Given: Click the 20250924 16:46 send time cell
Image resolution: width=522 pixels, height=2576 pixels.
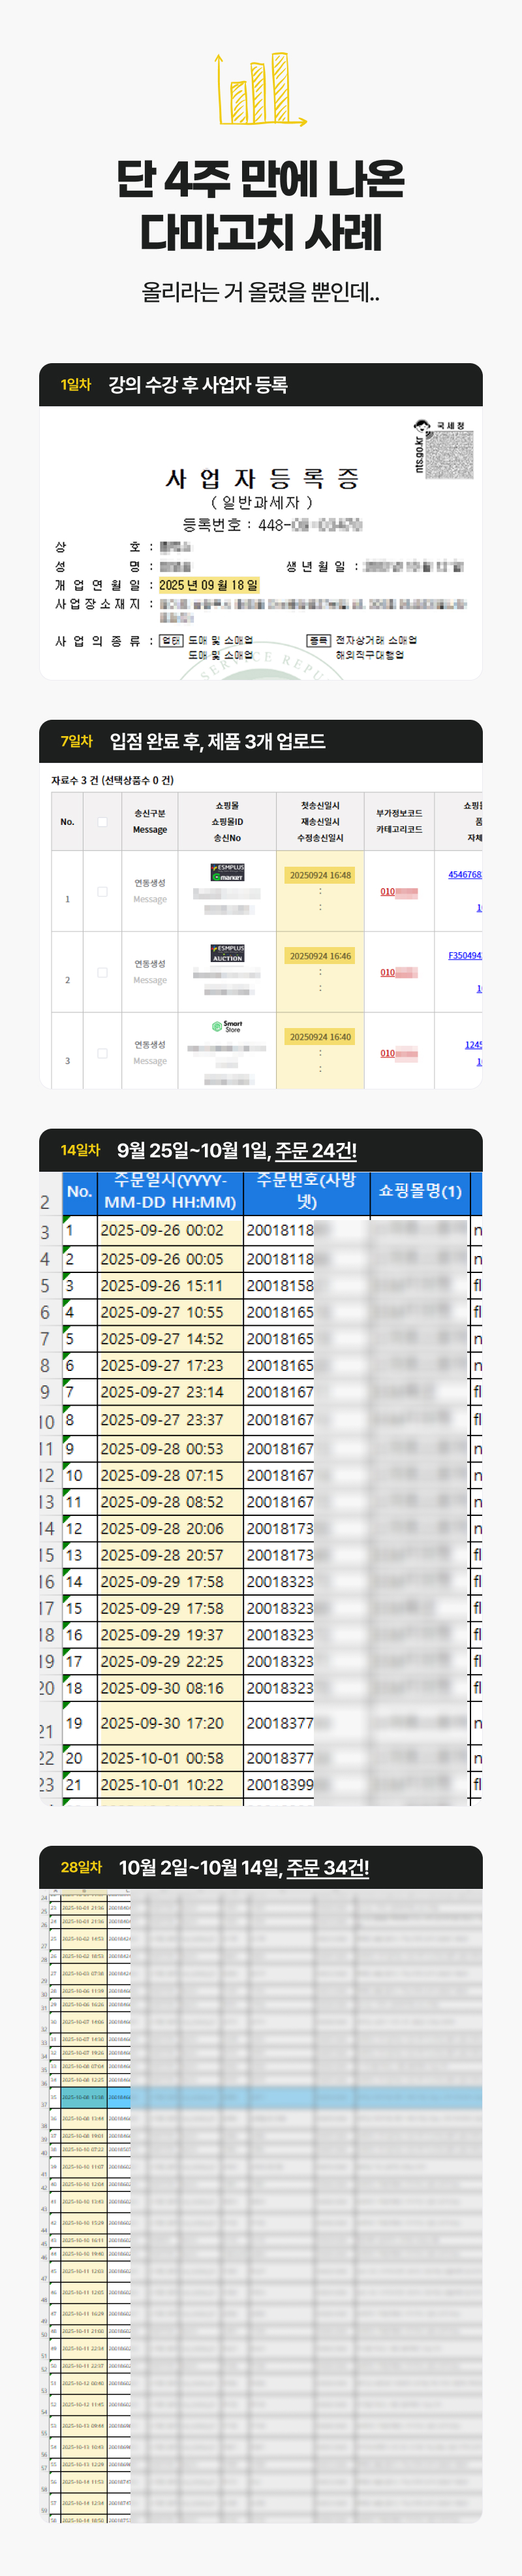Looking at the screenshot, I should pos(320,956).
